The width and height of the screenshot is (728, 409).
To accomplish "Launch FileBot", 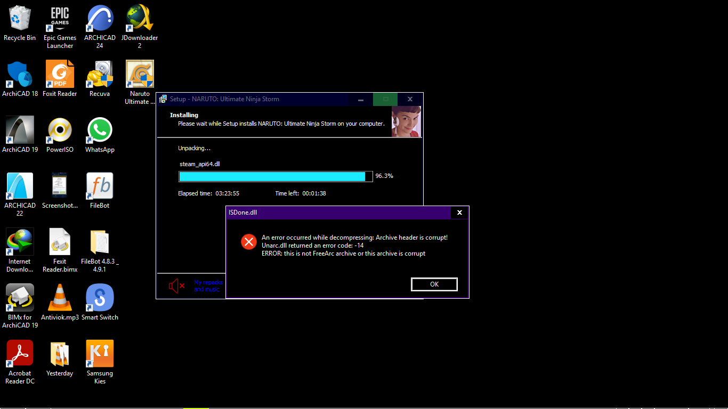I will tap(100, 185).
